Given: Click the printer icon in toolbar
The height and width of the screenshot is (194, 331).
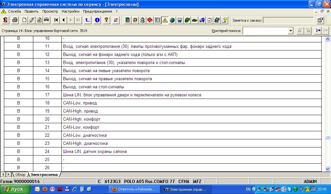Looking at the screenshot, I should pyautogui.click(x=15, y=20).
